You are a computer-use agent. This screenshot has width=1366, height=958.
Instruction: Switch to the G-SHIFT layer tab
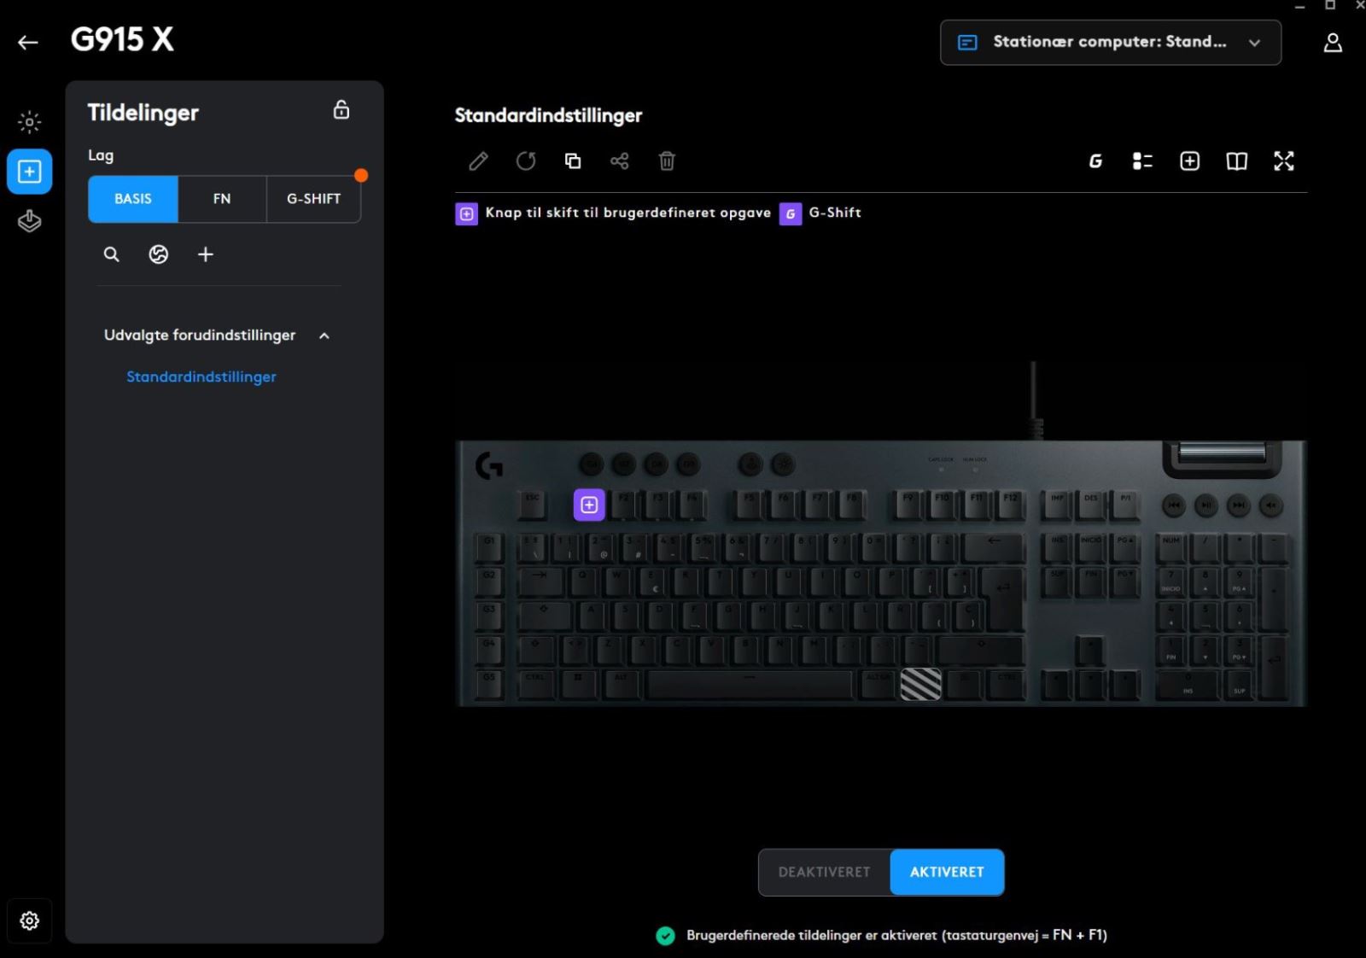(313, 199)
